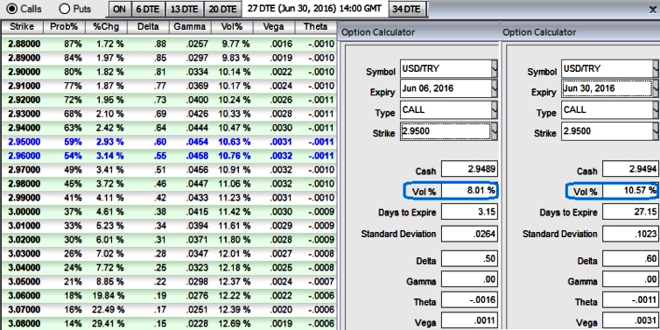Open Symbol dropdown in left Option Calculator
The height and width of the screenshot is (330, 660).
pos(495,68)
